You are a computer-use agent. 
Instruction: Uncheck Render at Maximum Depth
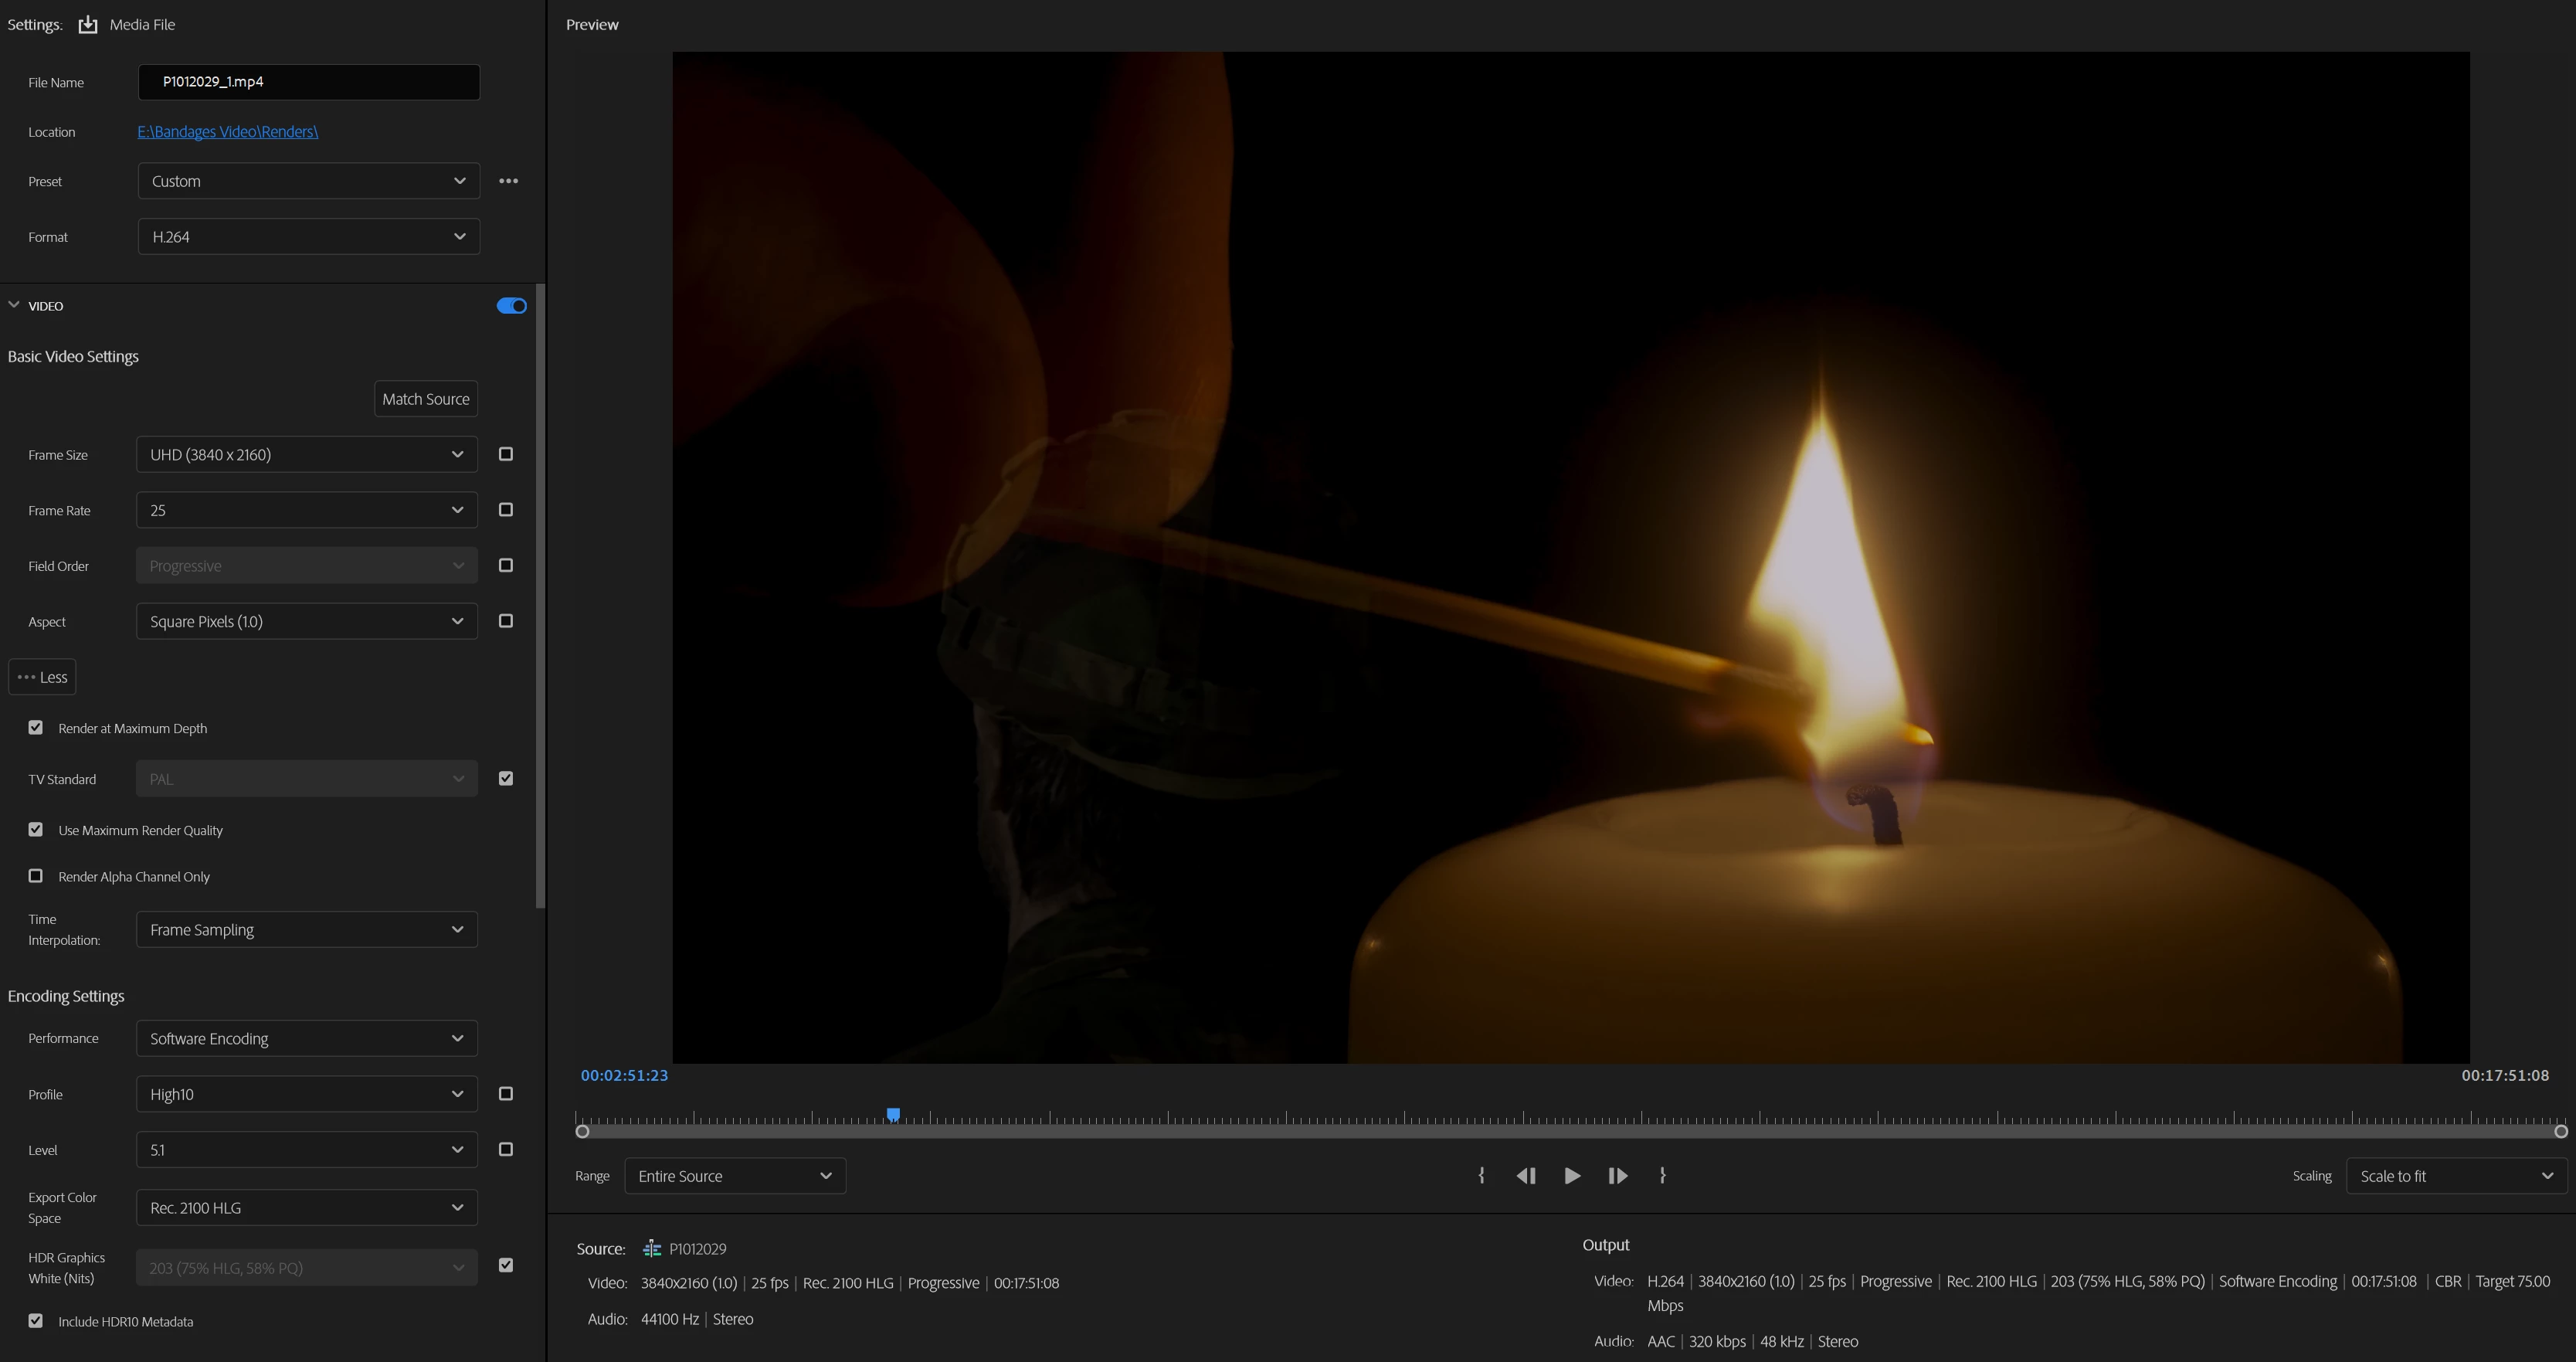pos(36,728)
